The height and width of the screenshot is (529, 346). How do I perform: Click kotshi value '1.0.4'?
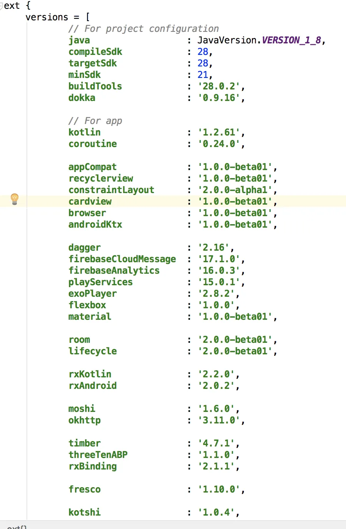click(x=216, y=512)
